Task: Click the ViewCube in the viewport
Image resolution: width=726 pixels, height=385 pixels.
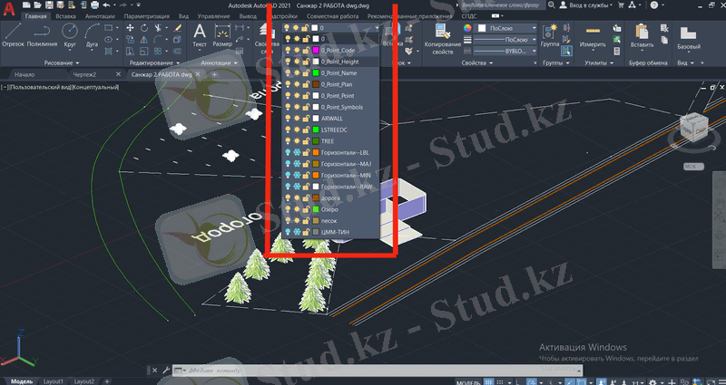Action: point(693,125)
